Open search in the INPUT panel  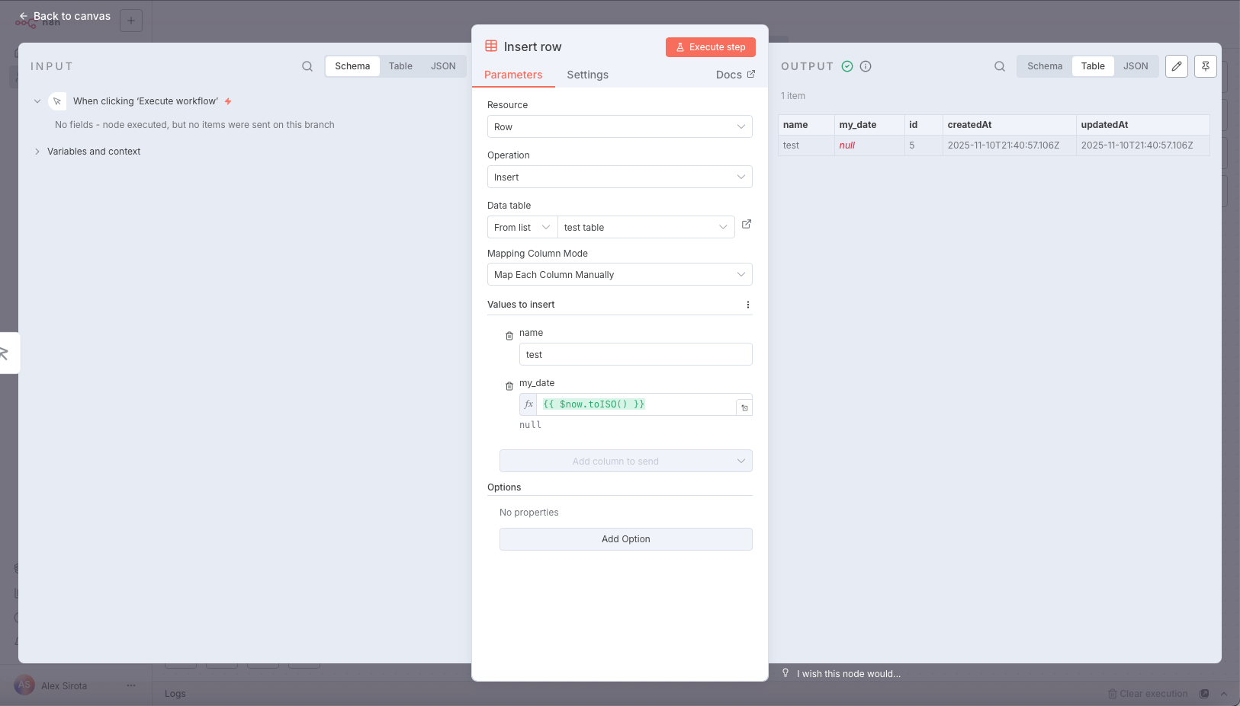coord(307,66)
